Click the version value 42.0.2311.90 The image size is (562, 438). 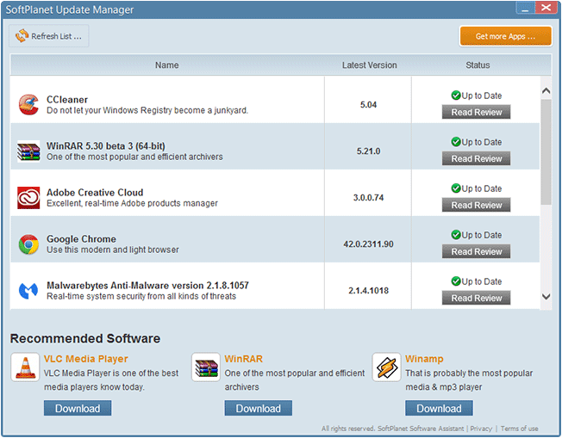368,244
